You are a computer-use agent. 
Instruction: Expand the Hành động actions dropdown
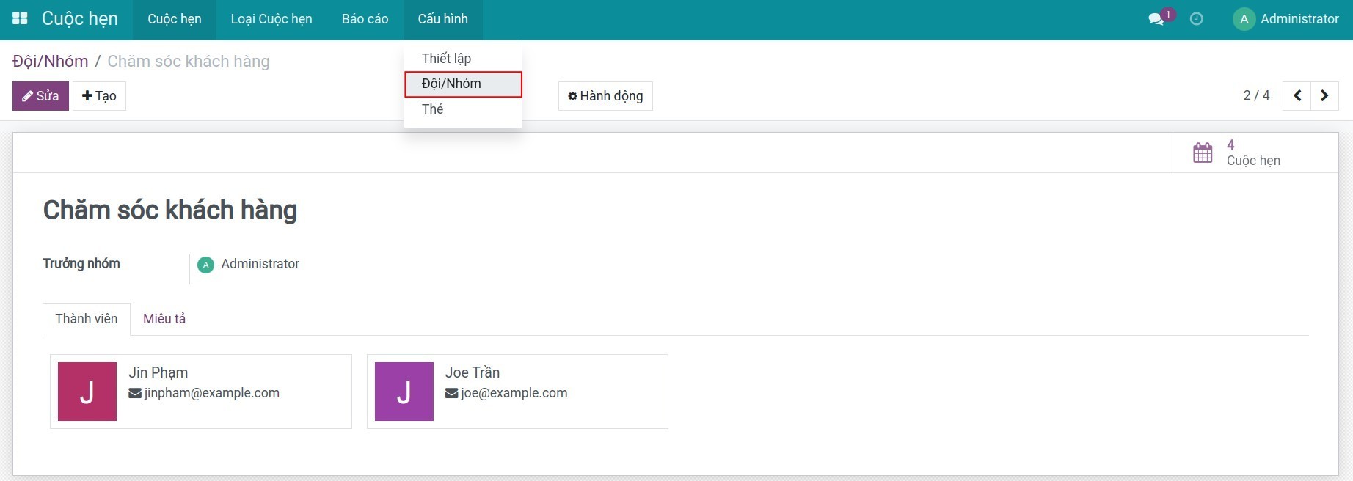[x=605, y=96]
